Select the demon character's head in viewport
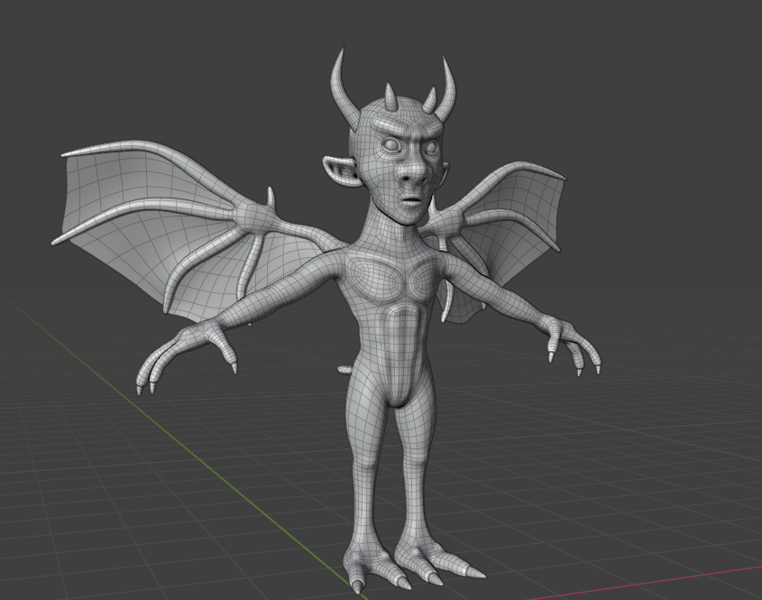The height and width of the screenshot is (600, 762). point(399,161)
